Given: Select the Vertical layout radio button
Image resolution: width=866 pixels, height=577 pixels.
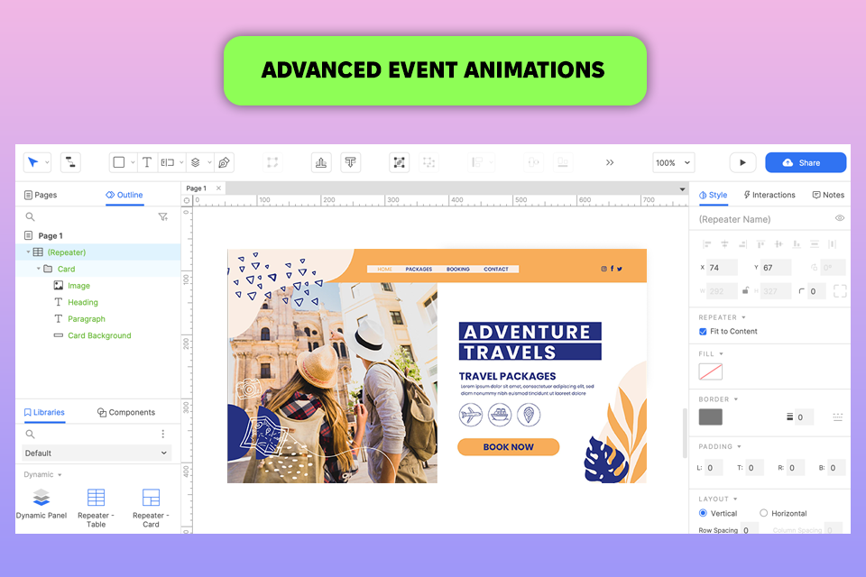Looking at the screenshot, I should click(703, 513).
